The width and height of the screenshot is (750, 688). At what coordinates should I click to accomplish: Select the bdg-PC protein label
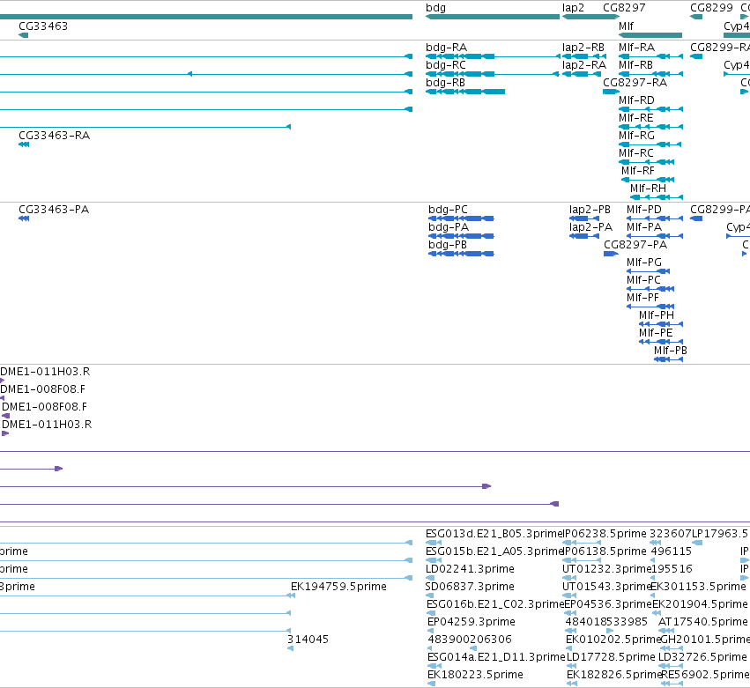(x=449, y=210)
